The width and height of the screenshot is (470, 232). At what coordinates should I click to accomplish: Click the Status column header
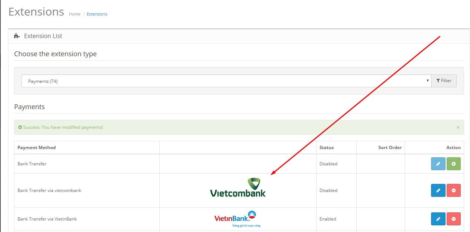pos(327,147)
